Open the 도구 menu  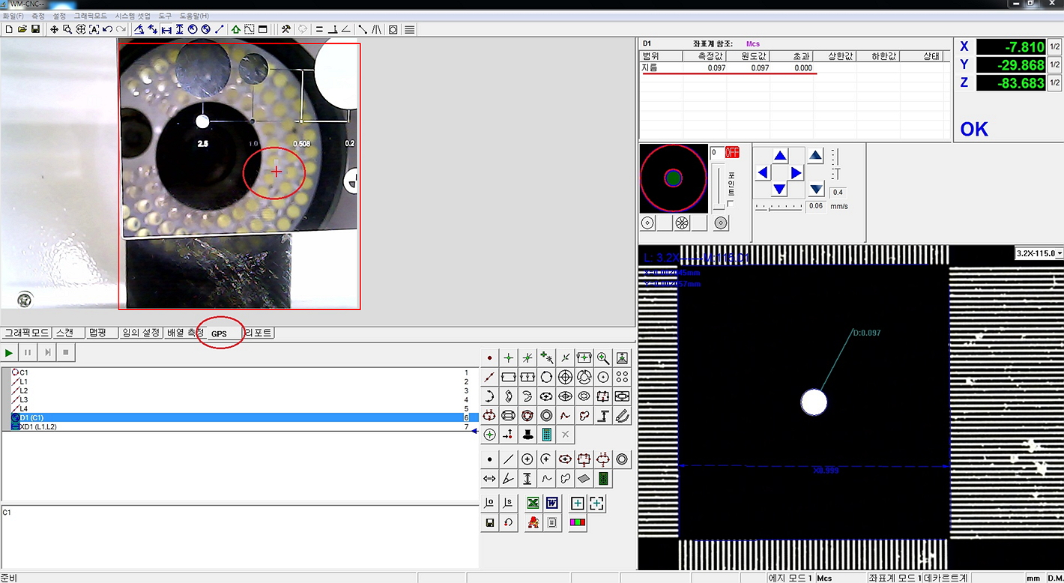(x=165, y=16)
